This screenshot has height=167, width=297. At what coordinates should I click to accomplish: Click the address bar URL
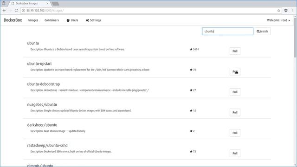pos(45,10)
